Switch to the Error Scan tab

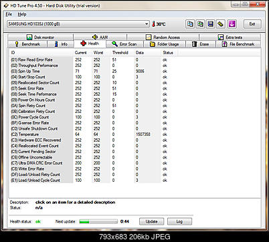[x=124, y=44]
